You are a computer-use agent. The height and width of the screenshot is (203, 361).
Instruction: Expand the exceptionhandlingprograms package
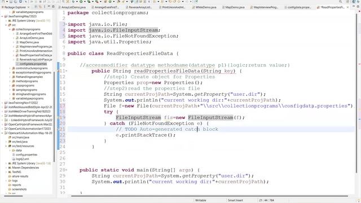(10, 73)
